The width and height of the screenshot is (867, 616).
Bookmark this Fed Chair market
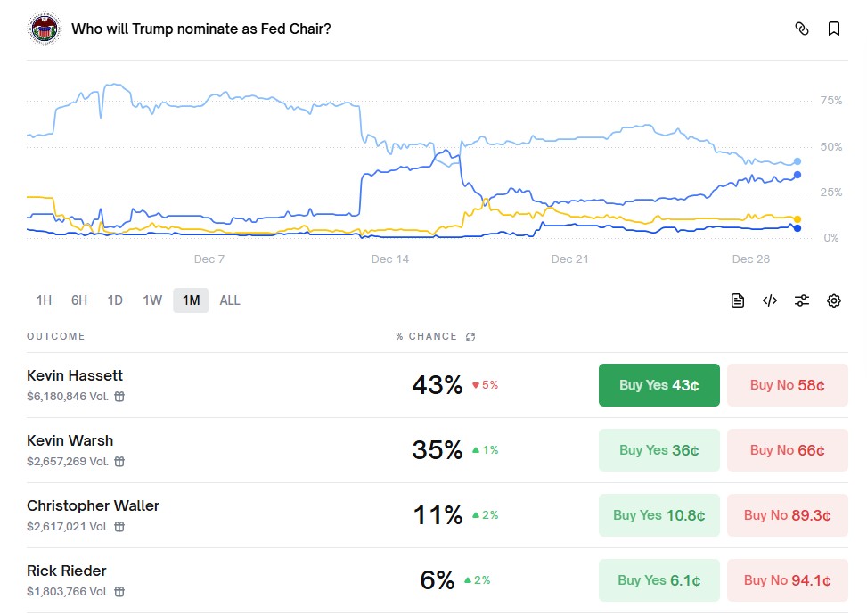coord(834,29)
